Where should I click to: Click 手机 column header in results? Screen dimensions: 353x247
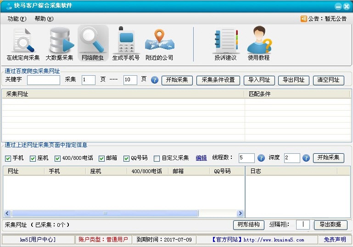pos(65,171)
